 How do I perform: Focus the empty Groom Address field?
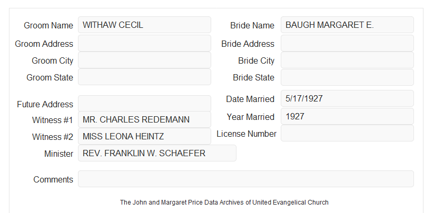tap(144, 43)
